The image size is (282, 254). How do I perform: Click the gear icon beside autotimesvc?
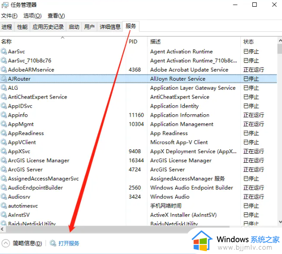[4, 206]
